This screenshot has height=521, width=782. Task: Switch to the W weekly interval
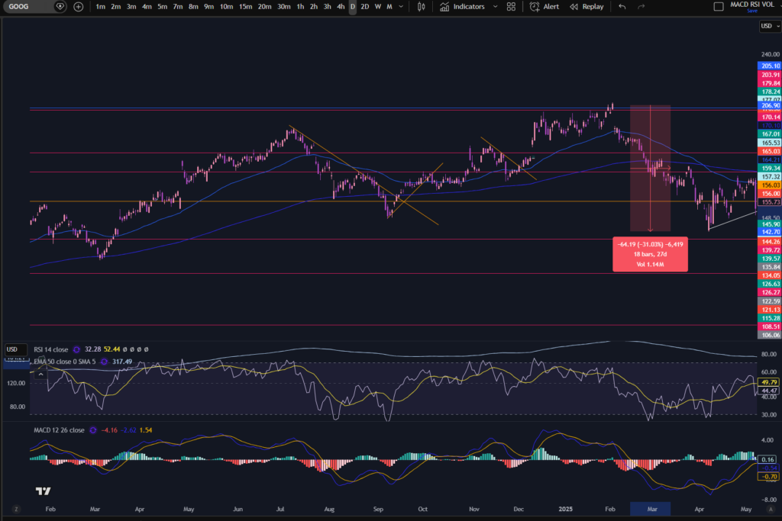point(377,6)
